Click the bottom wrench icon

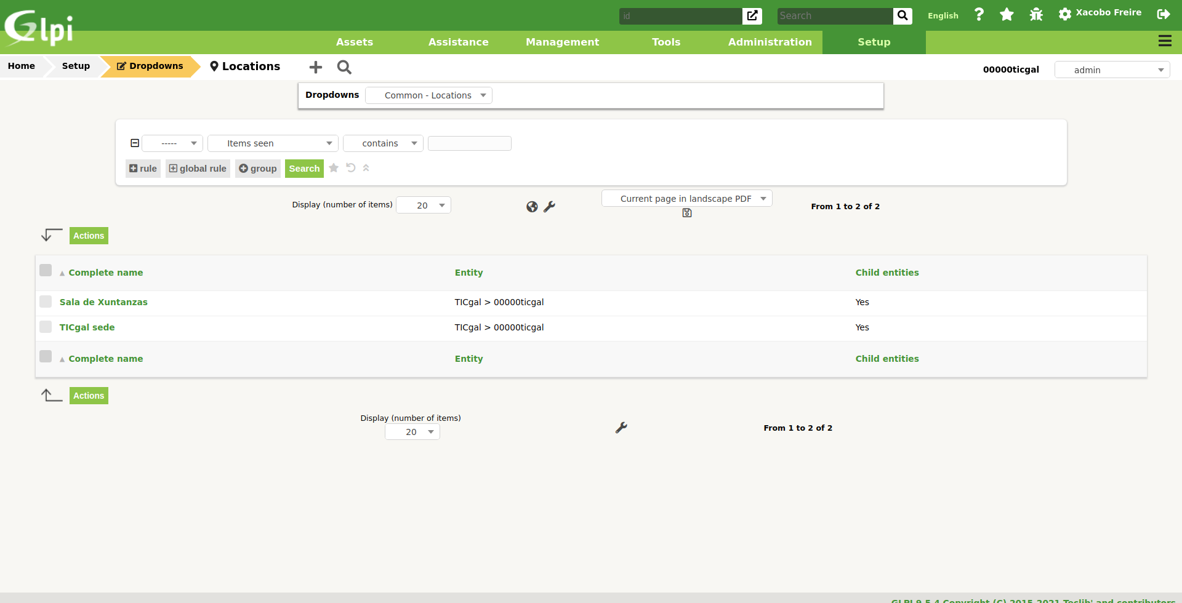click(621, 428)
